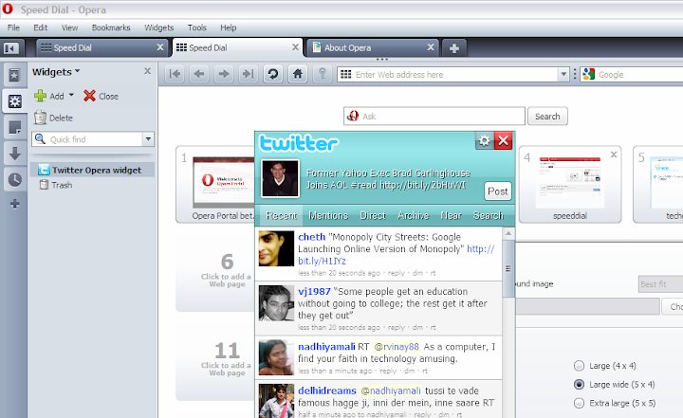Open the Bookmarks menu
This screenshot has height=418, width=683.
tap(111, 27)
